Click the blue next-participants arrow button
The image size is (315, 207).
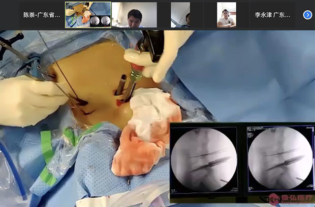coord(307,15)
